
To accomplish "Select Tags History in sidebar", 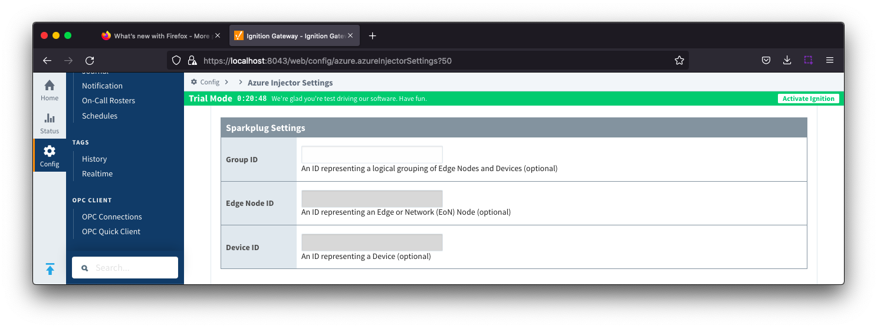I will (x=94, y=159).
